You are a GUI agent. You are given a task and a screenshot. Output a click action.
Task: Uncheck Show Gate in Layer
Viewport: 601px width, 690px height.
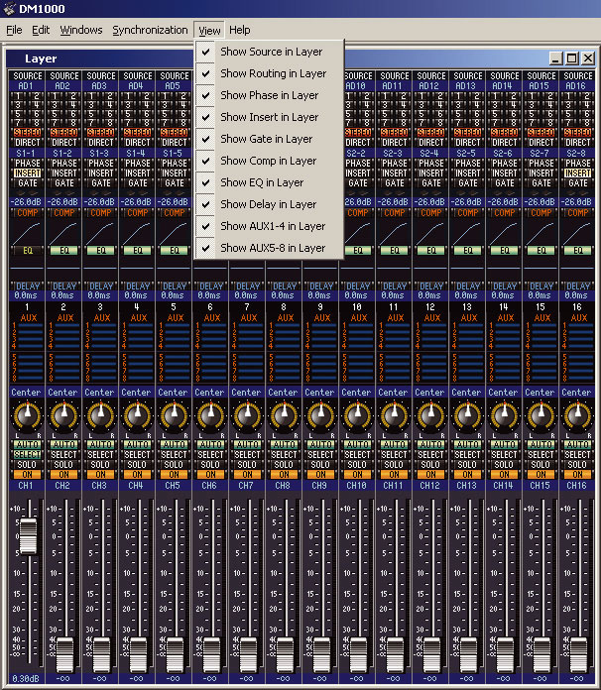(269, 139)
